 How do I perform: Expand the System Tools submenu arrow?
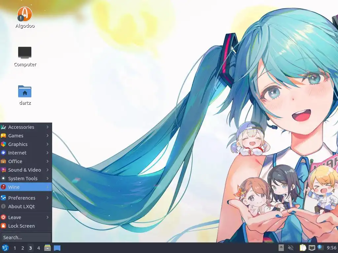click(48, 178)
